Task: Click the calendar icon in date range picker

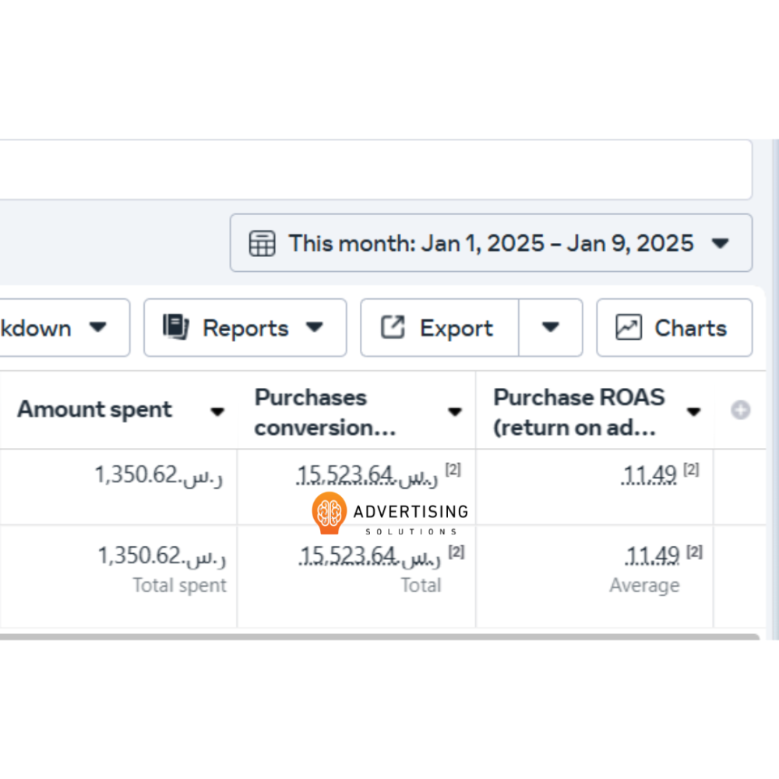Action: pyautogui.click(x=262, y=243)
